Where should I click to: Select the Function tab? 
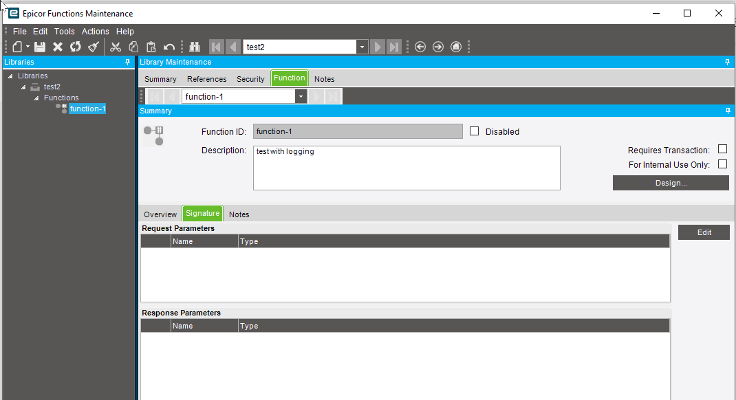(x=290, y=78)
